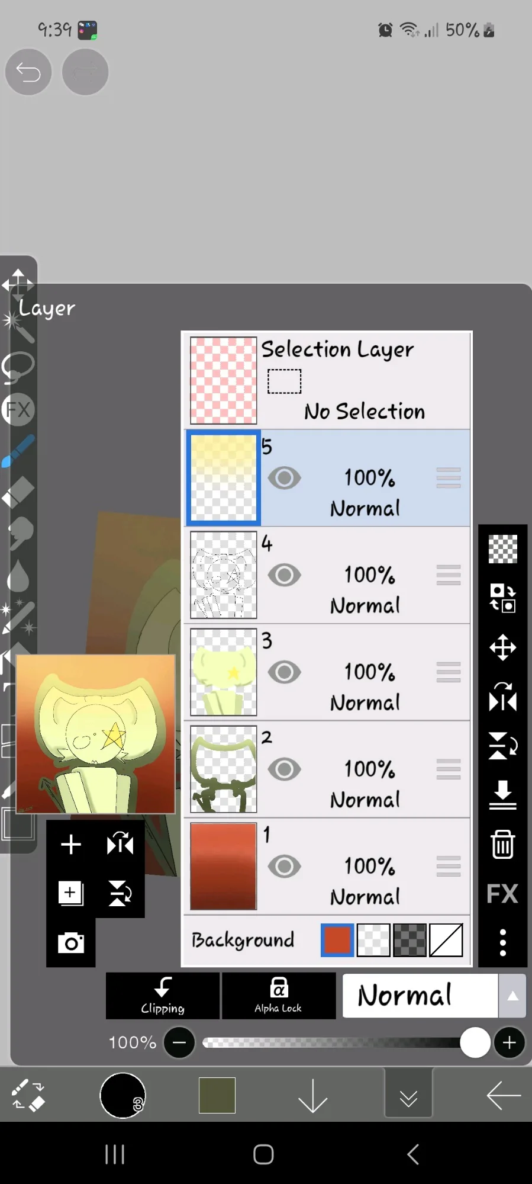532x1184 pixels.
Task: Enable Clipping for the current layer
Action: point(163,996)
